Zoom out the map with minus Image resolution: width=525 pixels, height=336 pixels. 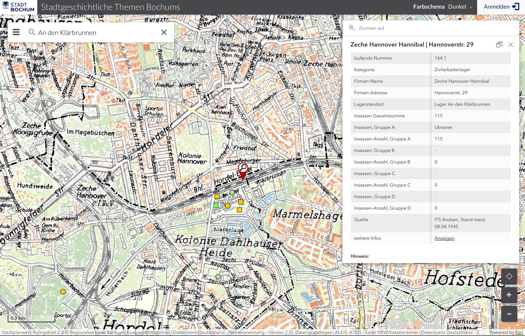click(509, 314)
